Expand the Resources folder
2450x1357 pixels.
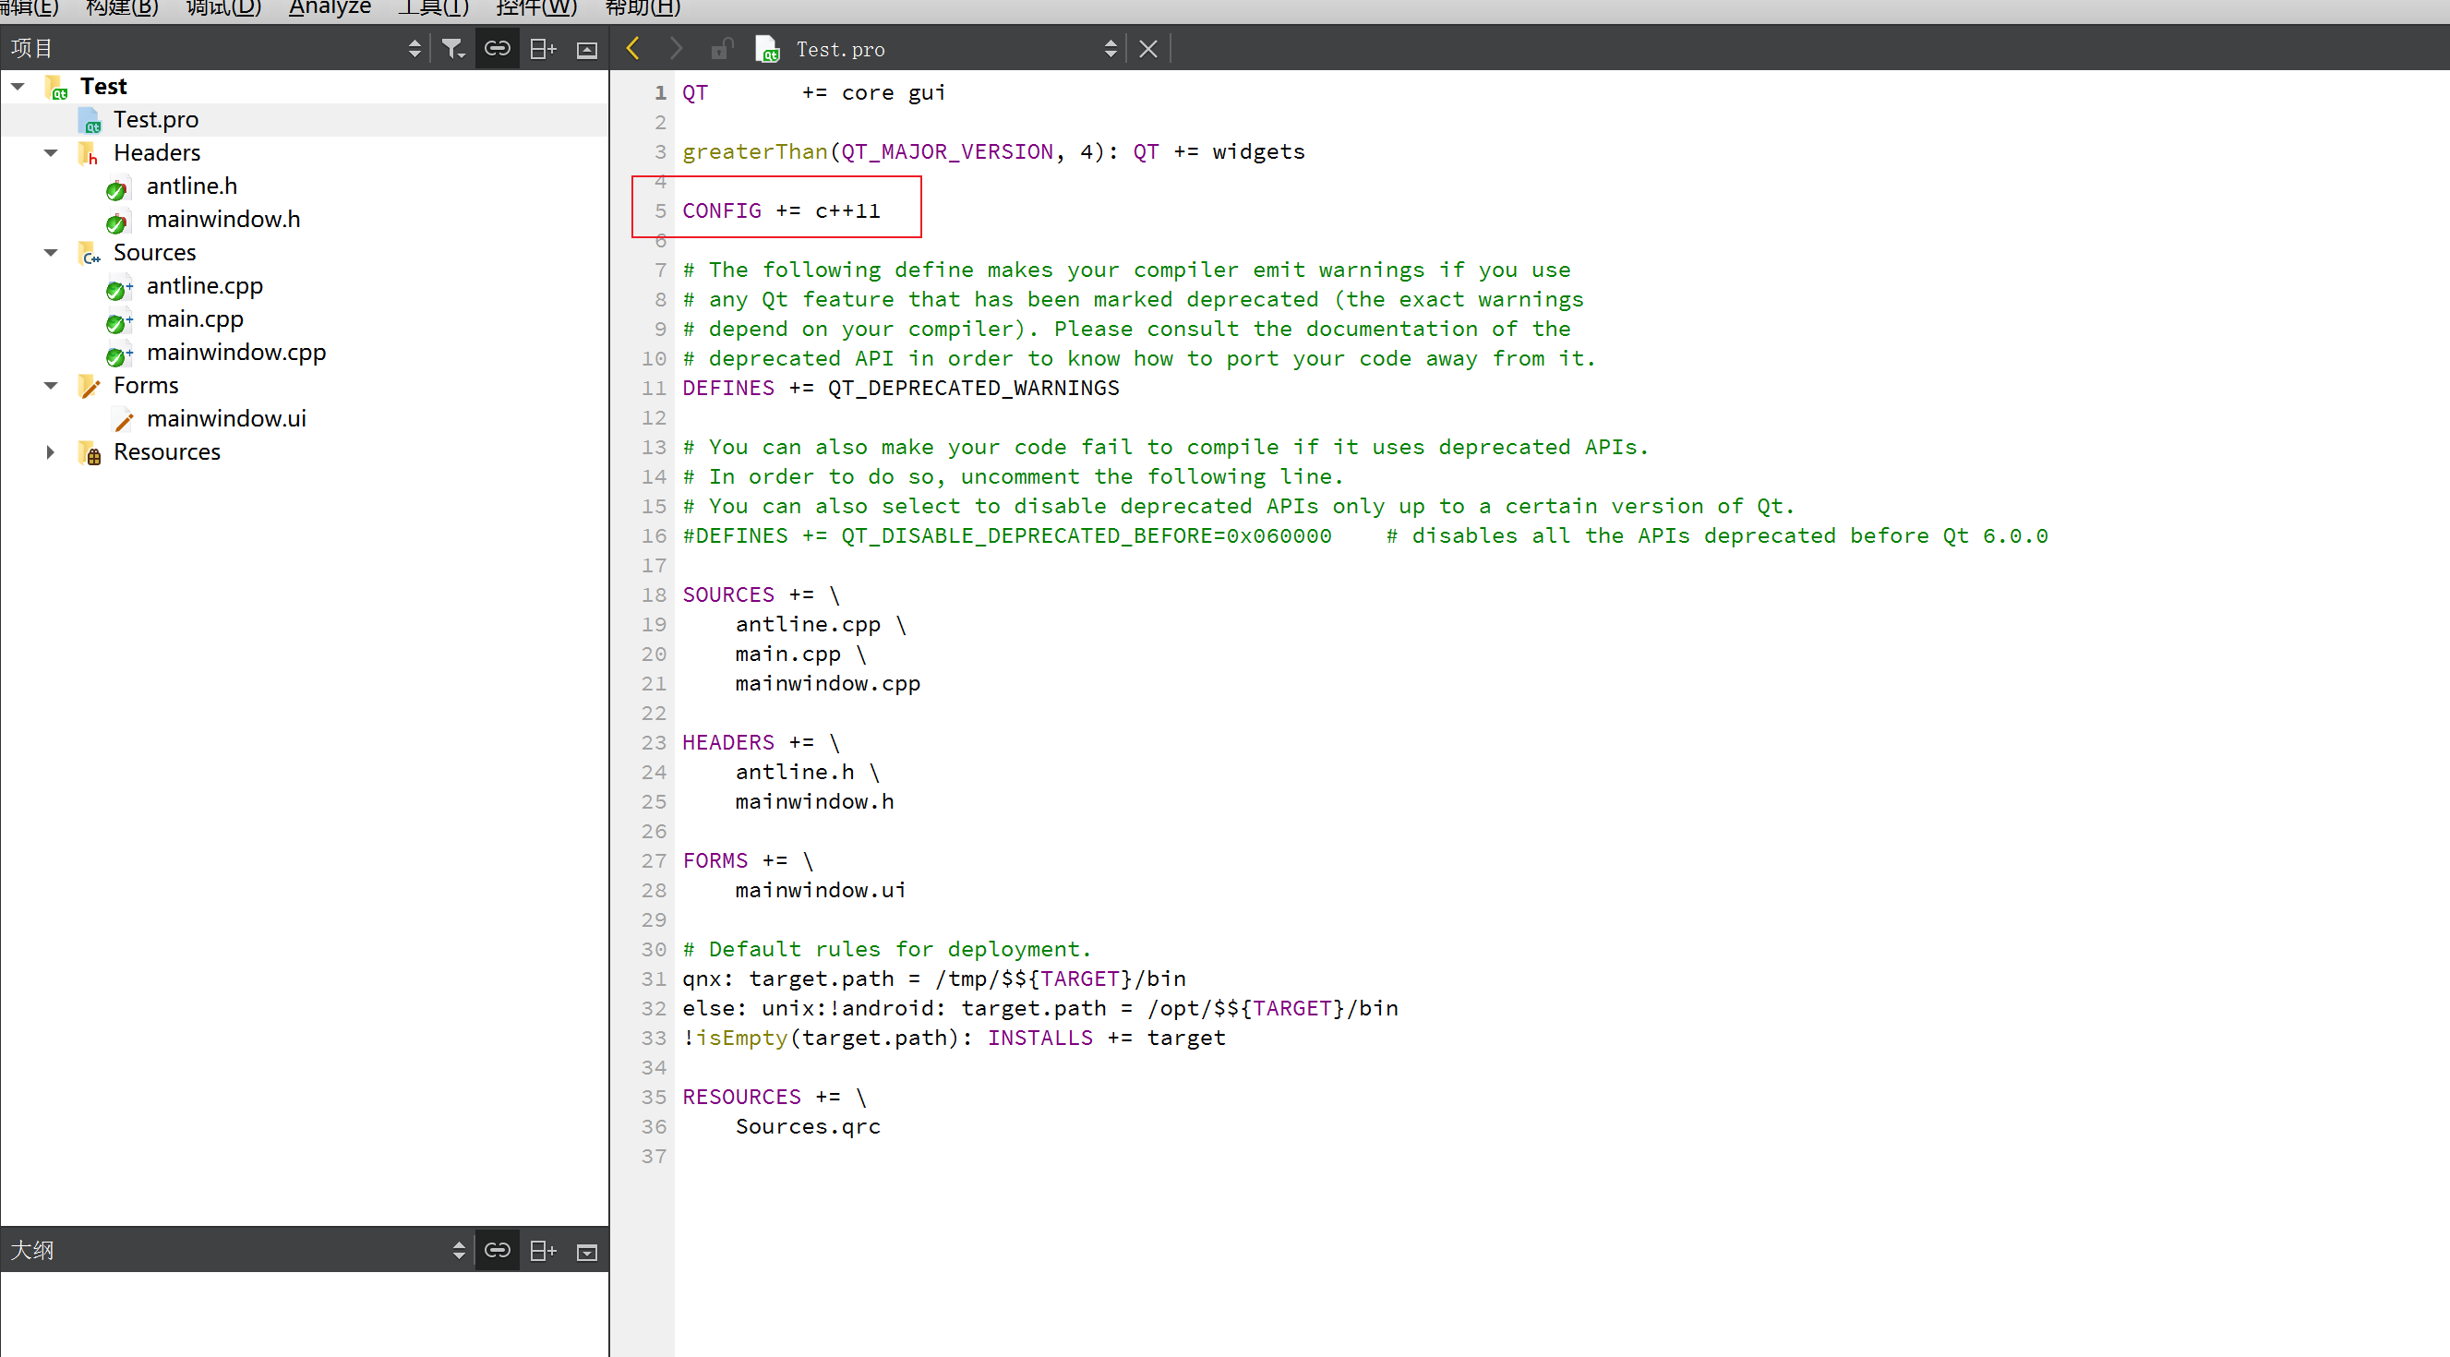51,451
